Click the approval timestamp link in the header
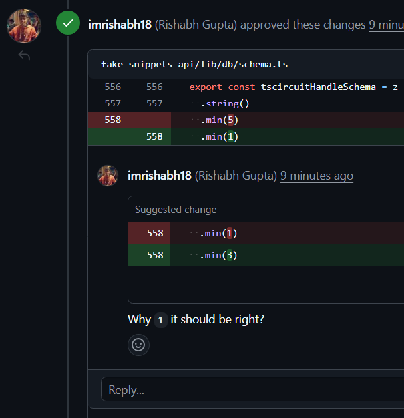This screenshot has width=404, height=418. click(x=386, y=25)
